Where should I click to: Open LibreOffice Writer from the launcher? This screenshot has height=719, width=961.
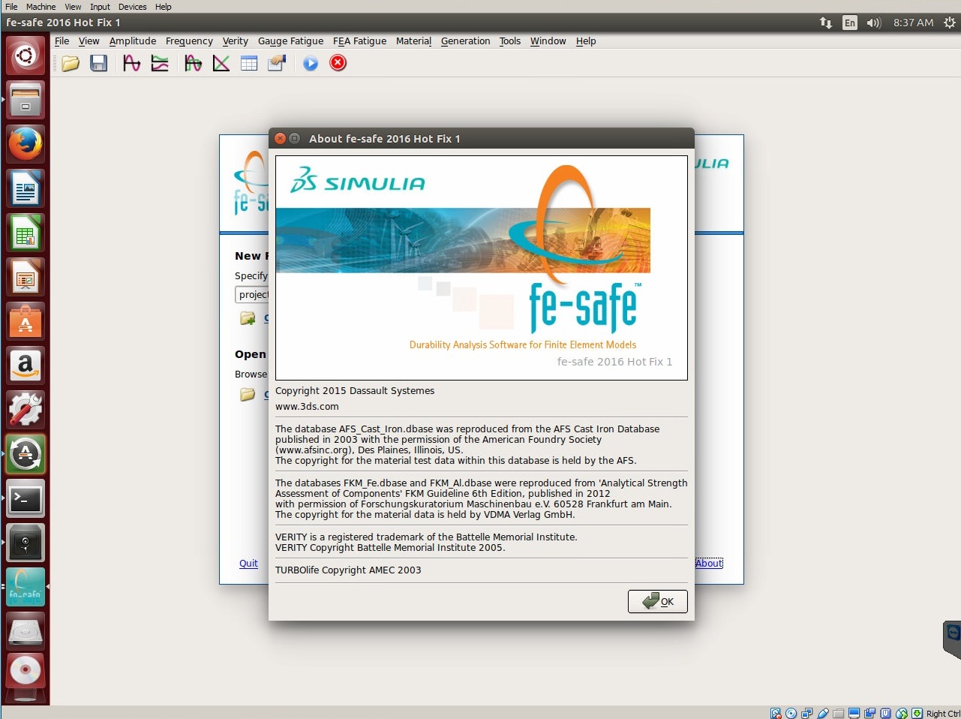(x=26, y=188)
